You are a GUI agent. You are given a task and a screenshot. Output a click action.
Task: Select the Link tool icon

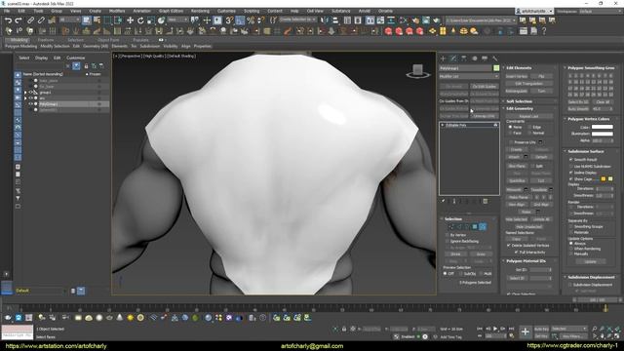click(x=30, y=20)
